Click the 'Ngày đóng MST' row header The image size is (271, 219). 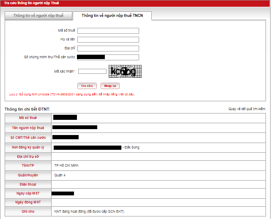pyautogui.click(x=28, y=203)
